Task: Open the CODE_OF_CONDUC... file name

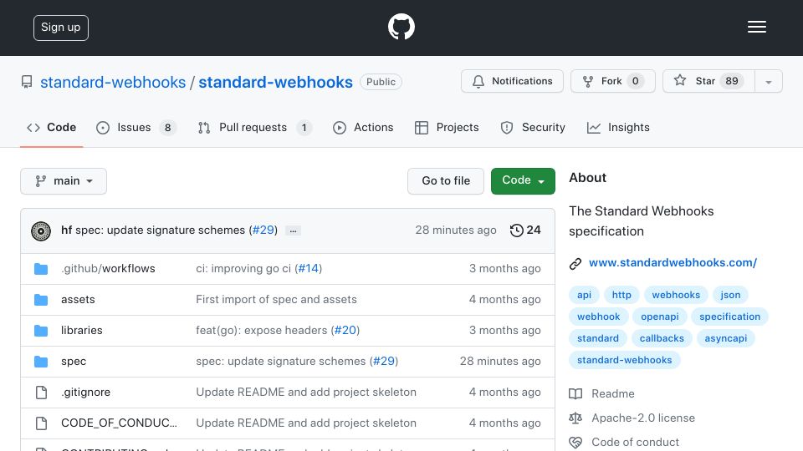Action: [119, 423]
